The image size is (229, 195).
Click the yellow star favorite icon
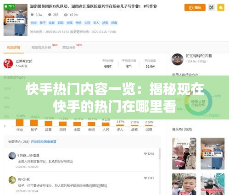pos(221,7)
